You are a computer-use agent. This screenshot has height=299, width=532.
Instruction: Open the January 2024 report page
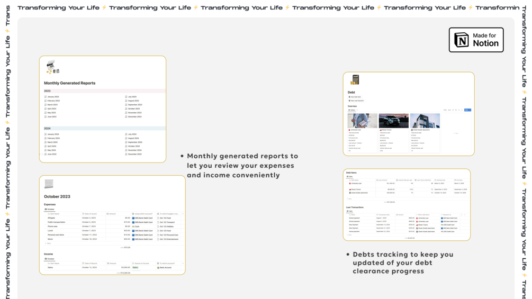(x=51, y=134)
